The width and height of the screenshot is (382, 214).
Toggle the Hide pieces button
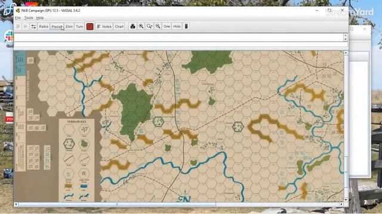tap(177, 26)
